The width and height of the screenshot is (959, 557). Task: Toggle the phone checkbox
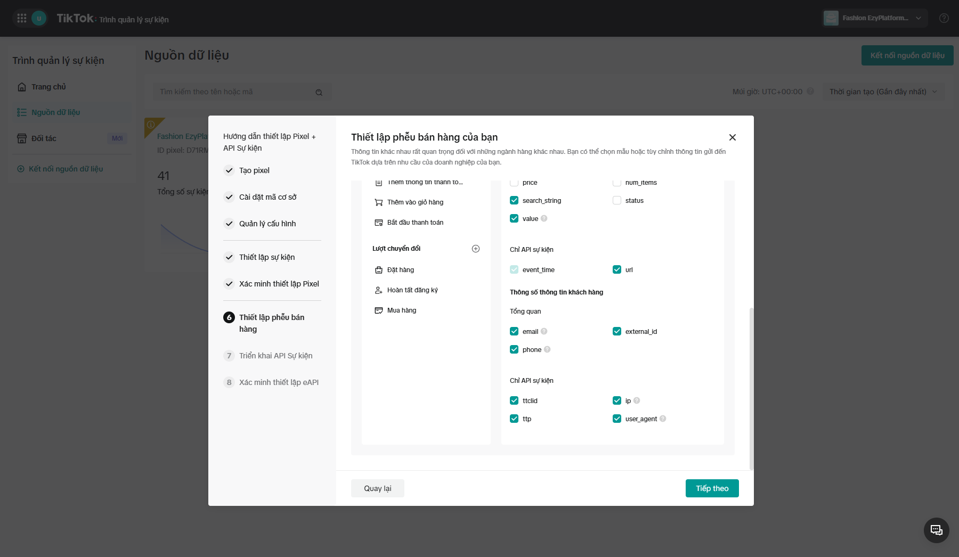point(514,349)
